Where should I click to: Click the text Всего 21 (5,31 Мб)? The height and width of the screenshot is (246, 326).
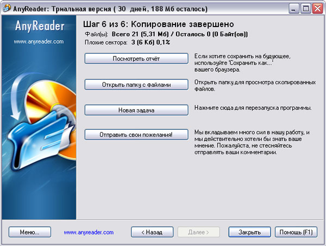click(140, 34)
